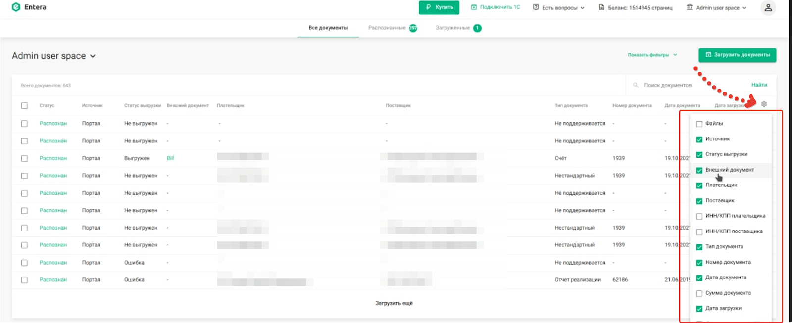Enable ИНН/КПП плательщика column checkbox

699,216
